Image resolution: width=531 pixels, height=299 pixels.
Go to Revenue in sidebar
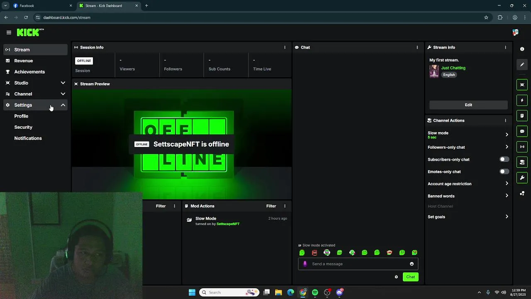pos(35,61)
